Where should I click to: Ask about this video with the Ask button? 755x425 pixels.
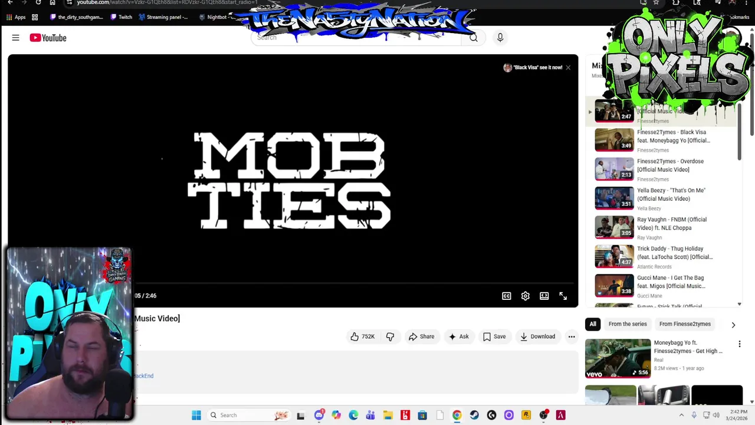point(458,336)
